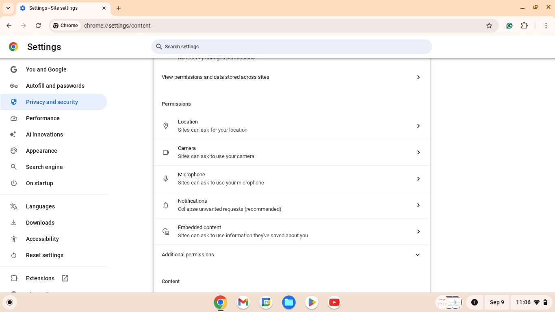
Task: Switch to the Appearance settings section
Action: (x=41, y=151)
